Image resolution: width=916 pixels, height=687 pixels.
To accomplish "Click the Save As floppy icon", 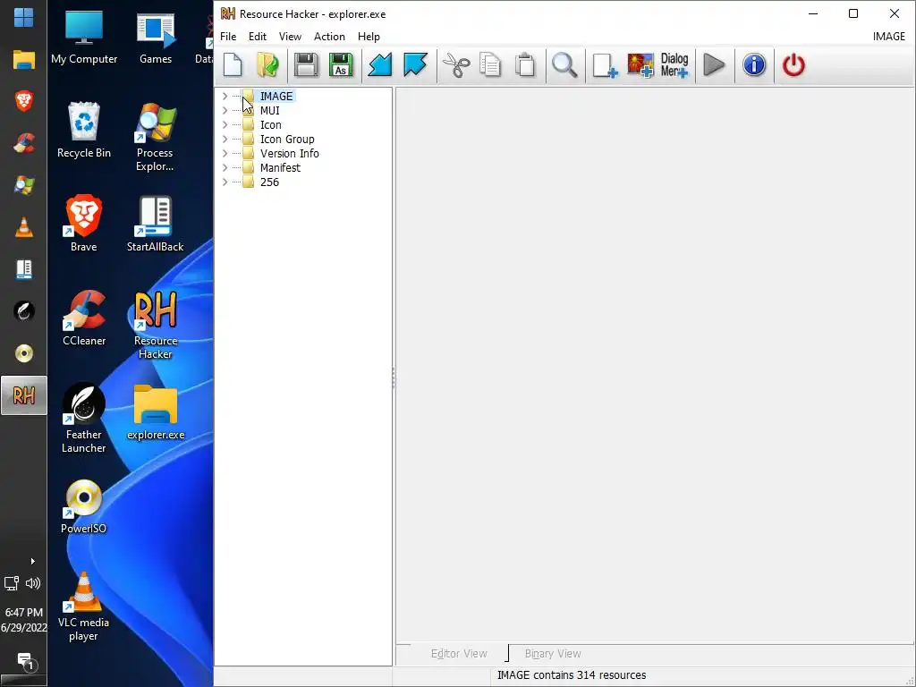I will tap(341, 64).
